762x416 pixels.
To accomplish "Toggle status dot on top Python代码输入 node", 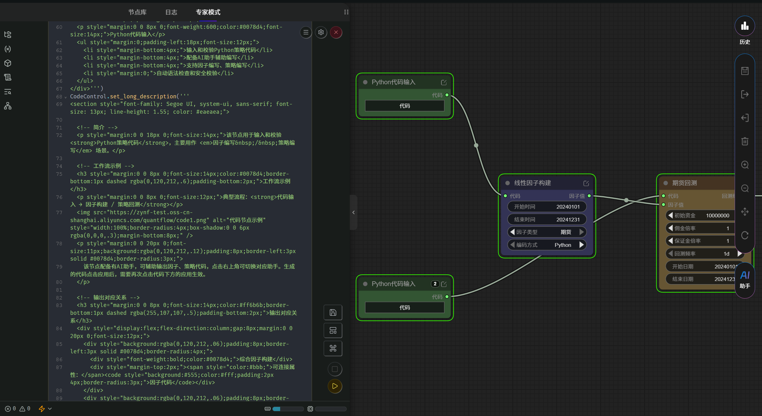I will pyautogui.click(x=365, y=82).
